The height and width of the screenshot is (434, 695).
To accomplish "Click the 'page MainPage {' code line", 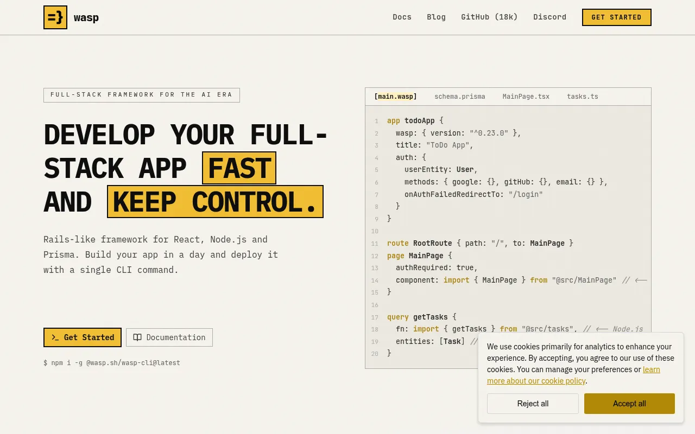I will point(420,256).
